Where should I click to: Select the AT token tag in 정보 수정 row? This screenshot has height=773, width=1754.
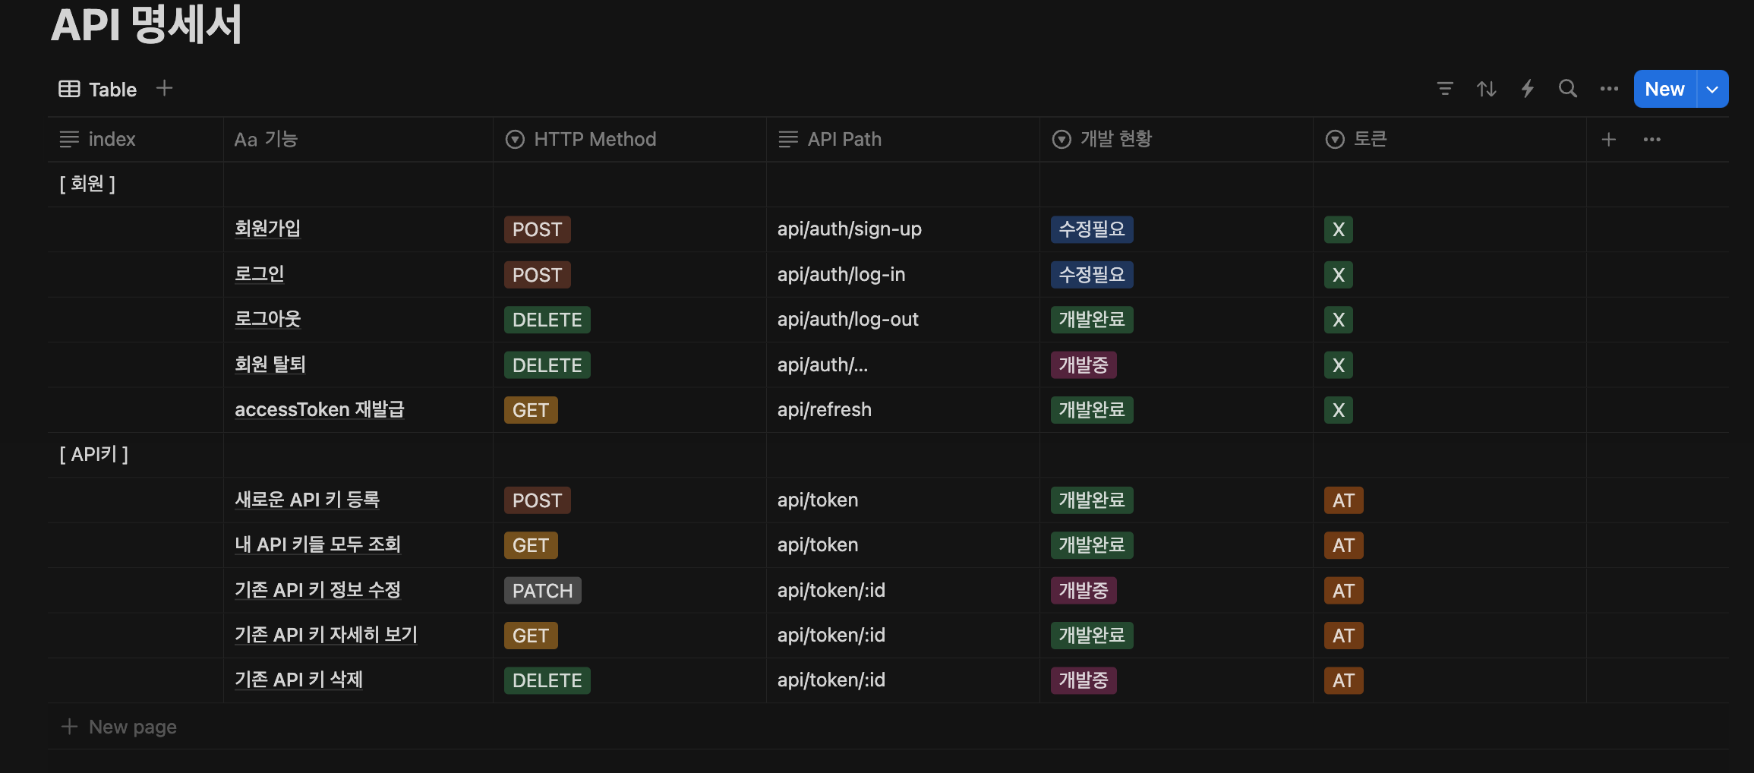click(x=1343, y=591)
